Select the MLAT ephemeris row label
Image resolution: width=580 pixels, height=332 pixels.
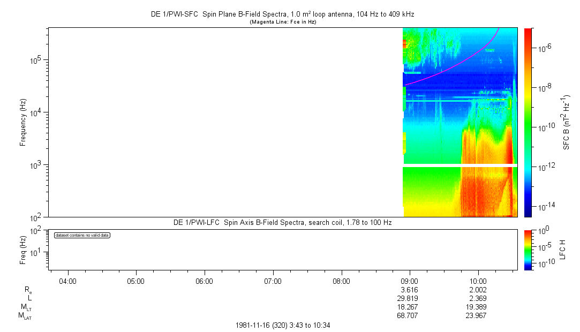(25, 316)
